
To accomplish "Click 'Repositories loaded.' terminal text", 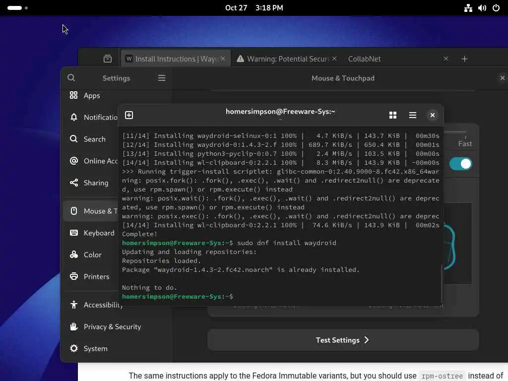I will click(161, 261).
